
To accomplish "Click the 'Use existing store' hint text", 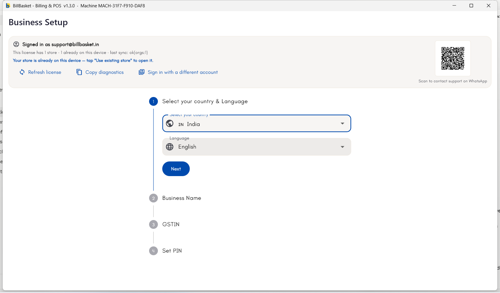I will [x=83, y=60].
